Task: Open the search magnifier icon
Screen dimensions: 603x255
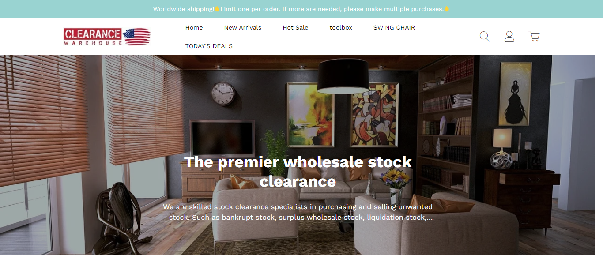Action: 484,37
